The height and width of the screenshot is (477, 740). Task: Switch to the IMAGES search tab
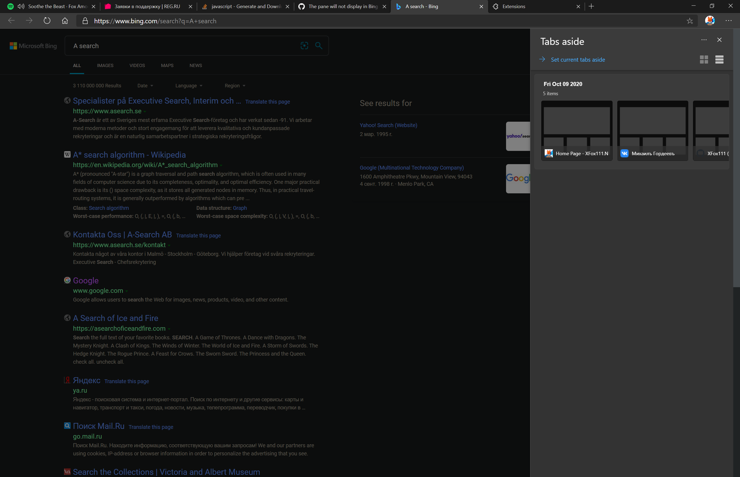(105, 65)
